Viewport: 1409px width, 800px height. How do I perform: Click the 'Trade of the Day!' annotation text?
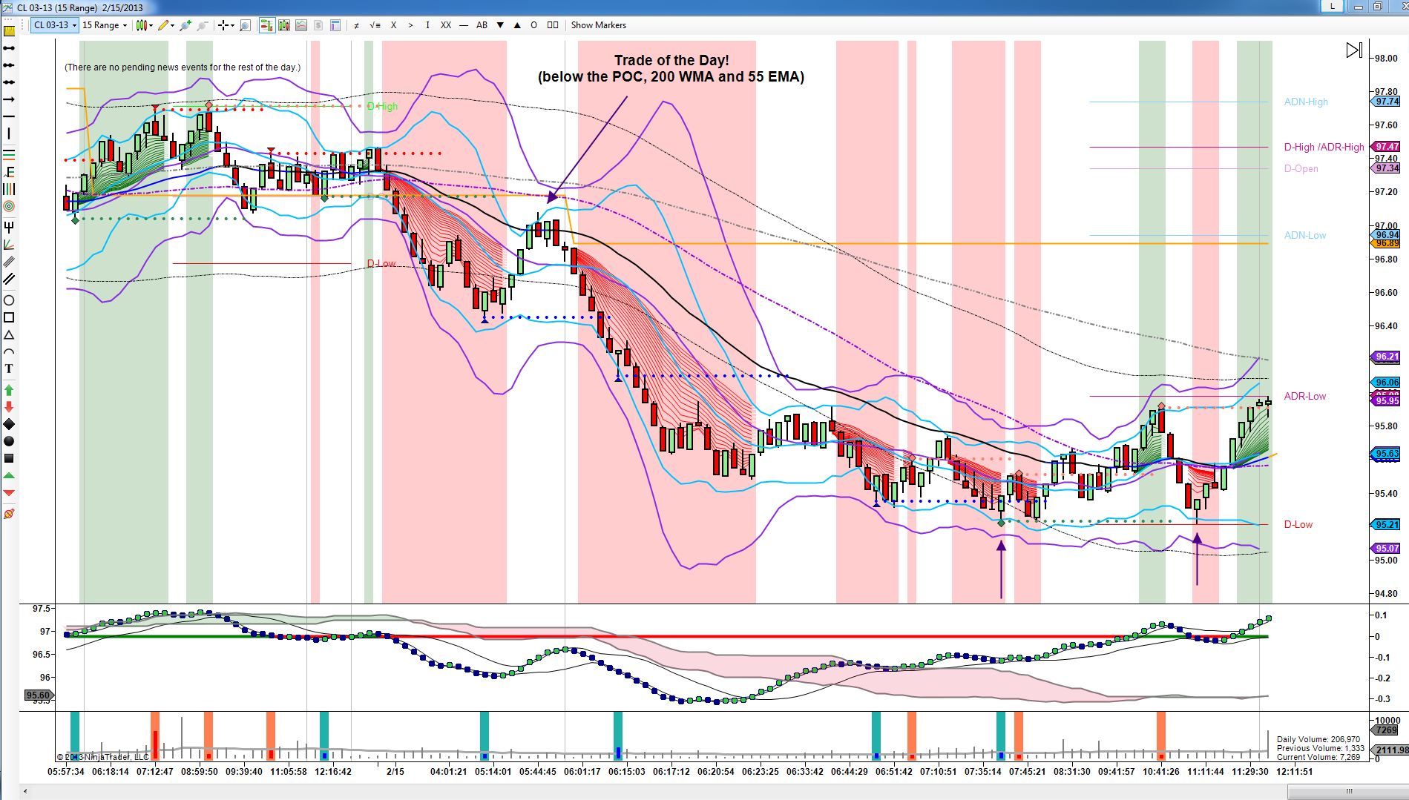671,60
